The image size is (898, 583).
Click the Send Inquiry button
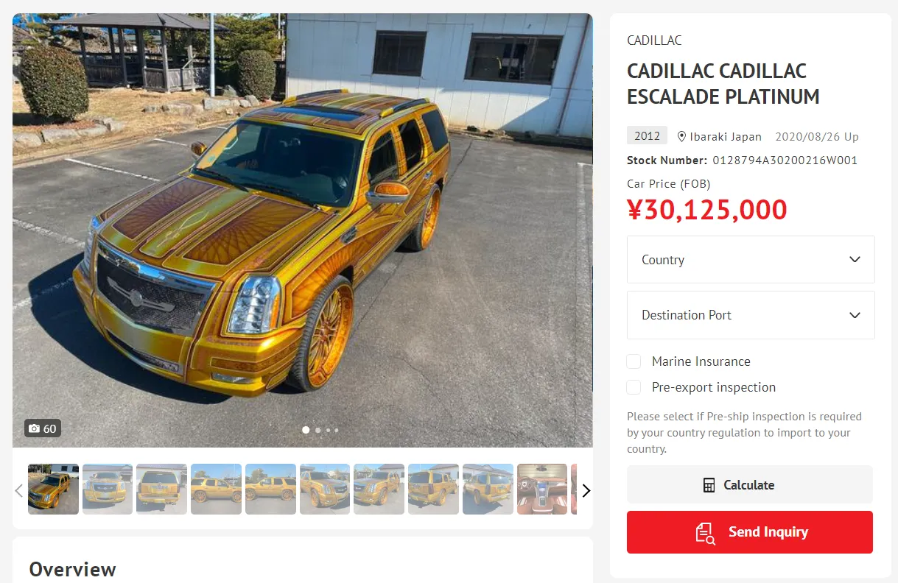pyautogui.click(x=750, y=532)
